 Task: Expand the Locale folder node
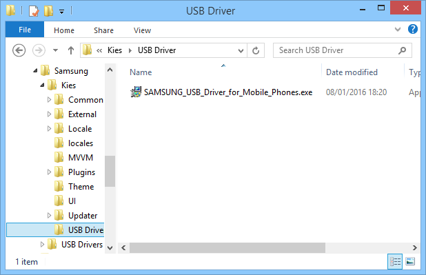pyautogui.click(x=49, y=128)
